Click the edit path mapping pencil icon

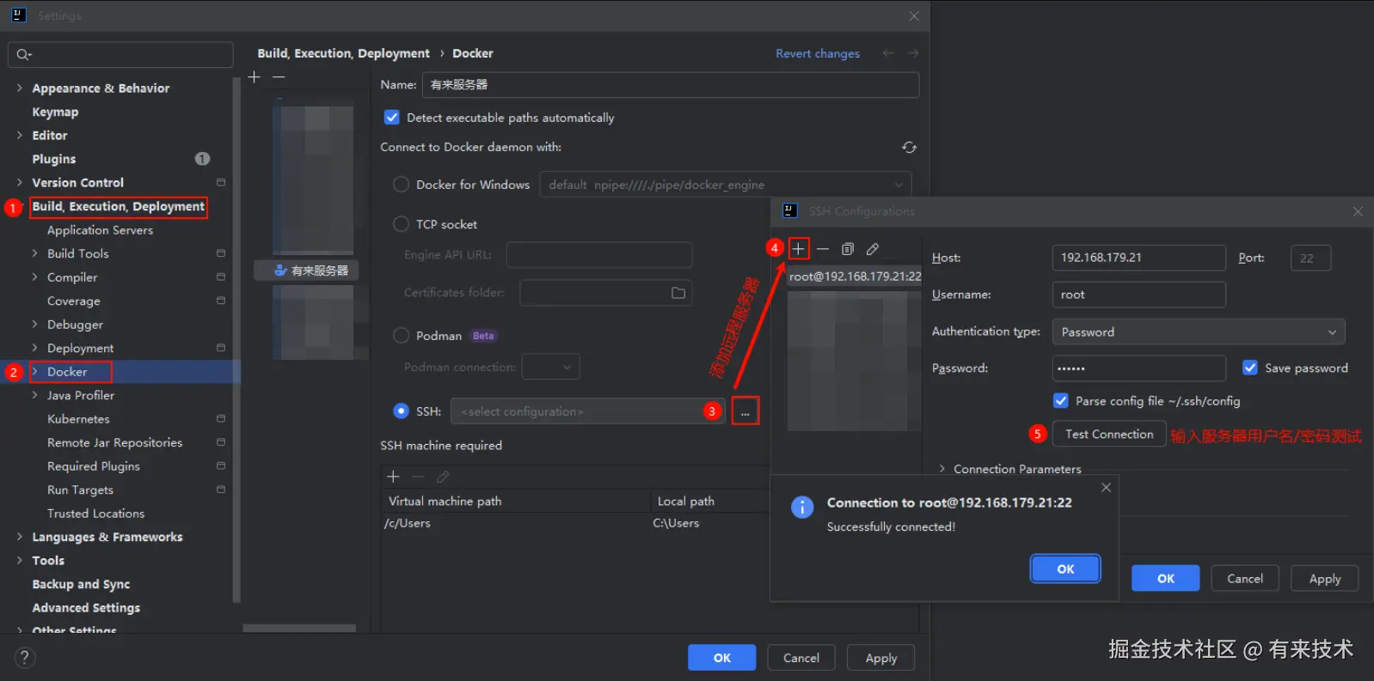[x=443, y=477]
